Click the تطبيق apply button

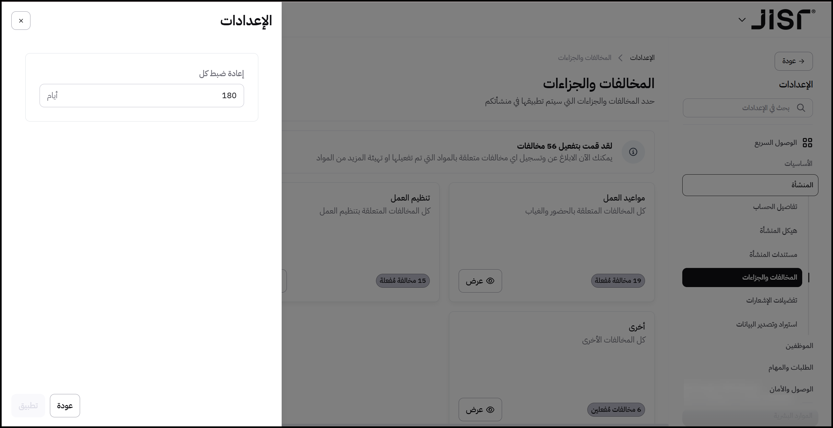pos(28,406)
